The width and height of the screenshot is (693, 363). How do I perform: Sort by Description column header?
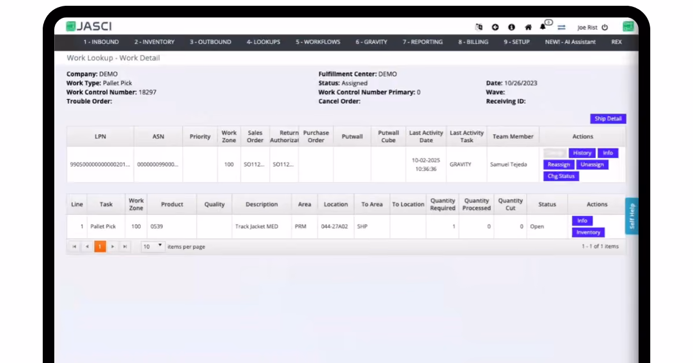tap(262, 205)
